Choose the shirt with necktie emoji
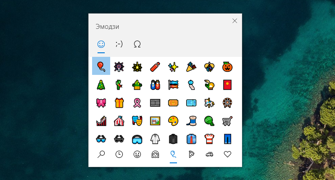Image resolution: width=335 pixels, height=180 pixels. click(191, 139)
